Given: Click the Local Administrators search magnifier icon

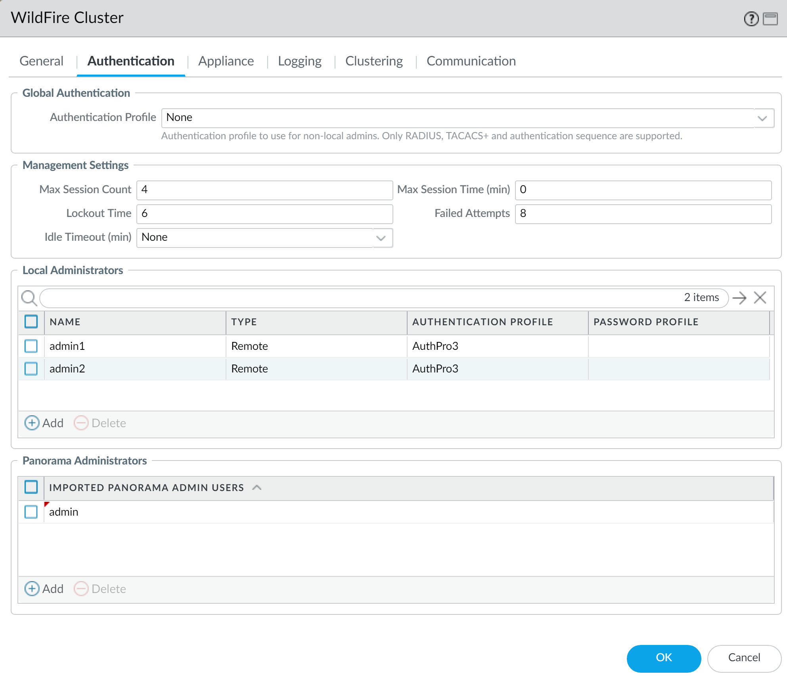Looking at the screenshot, I should [29, 298].
